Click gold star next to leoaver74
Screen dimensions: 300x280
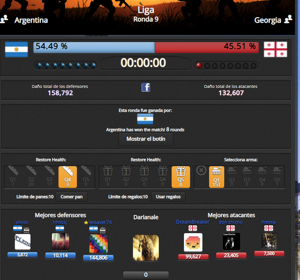pos(86,222)
